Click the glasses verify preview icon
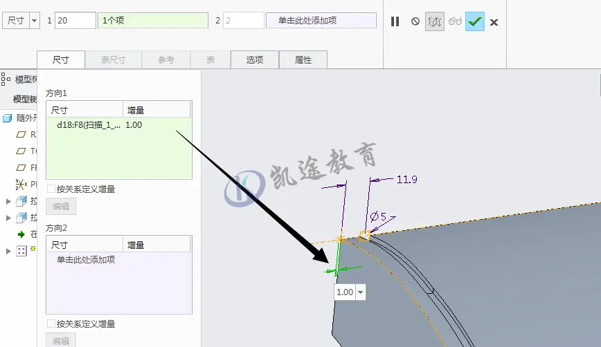 click(455, 21)
